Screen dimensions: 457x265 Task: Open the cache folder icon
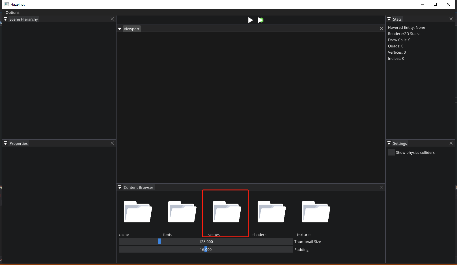click(138, 212)
